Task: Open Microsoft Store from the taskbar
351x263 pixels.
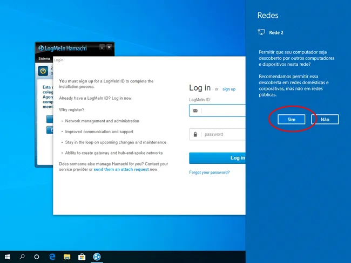Action: [82, 257]
